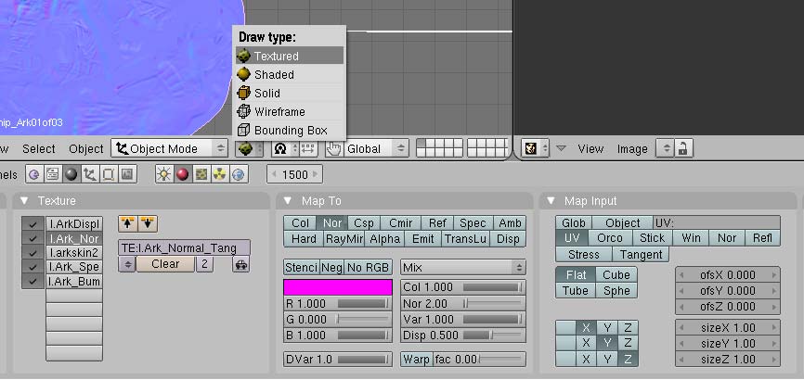The width and height of the screenshot is (804, 380).
Task: Open the Scene context panel icon
Action: point(127,174)
